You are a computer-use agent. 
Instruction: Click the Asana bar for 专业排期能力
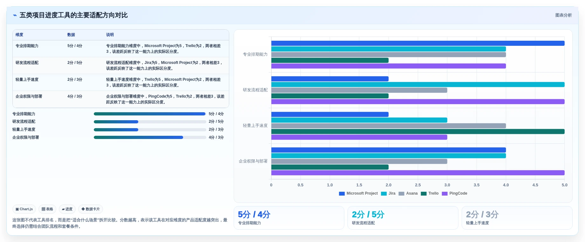pos(389,55)
